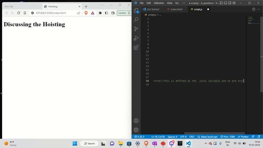
Task: Bookmark the current page
Action: click(x=25, y=13)
